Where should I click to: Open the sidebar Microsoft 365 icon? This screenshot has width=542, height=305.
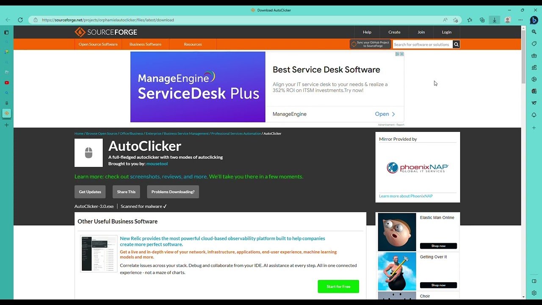pyautogui.click(x=534, y=79)
